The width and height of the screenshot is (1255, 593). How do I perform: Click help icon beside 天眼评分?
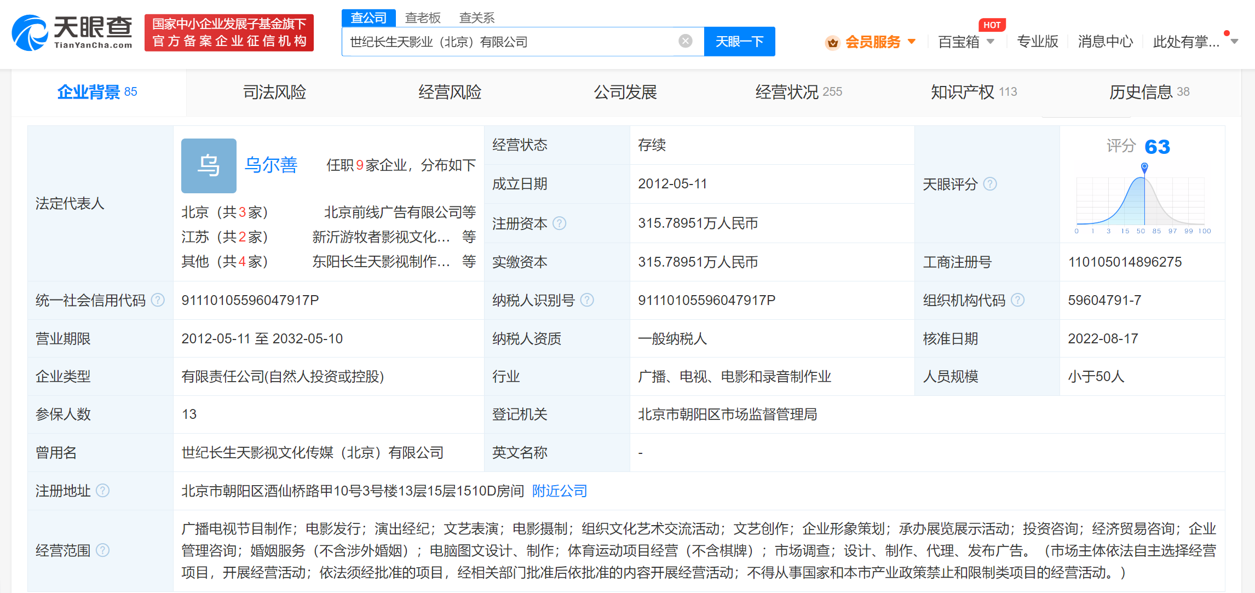pos(990,184)
